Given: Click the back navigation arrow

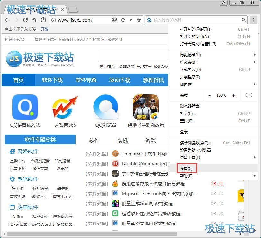Looking at the screenshot, I should 8,20.
